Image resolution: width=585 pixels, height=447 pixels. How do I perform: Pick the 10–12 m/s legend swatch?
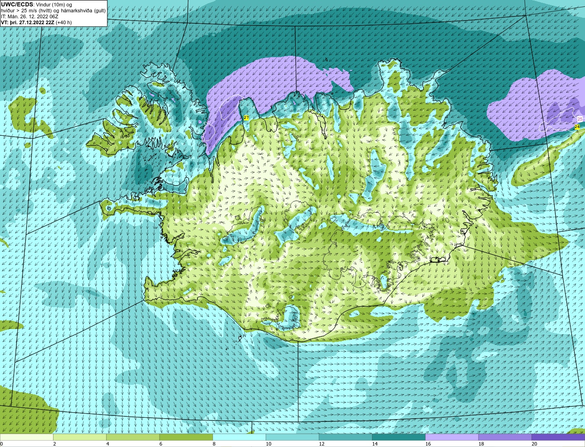point(292,437)
